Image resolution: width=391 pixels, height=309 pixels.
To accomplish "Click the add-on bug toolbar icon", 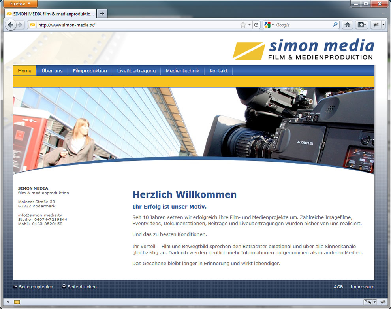I will (x=376, y=24).
